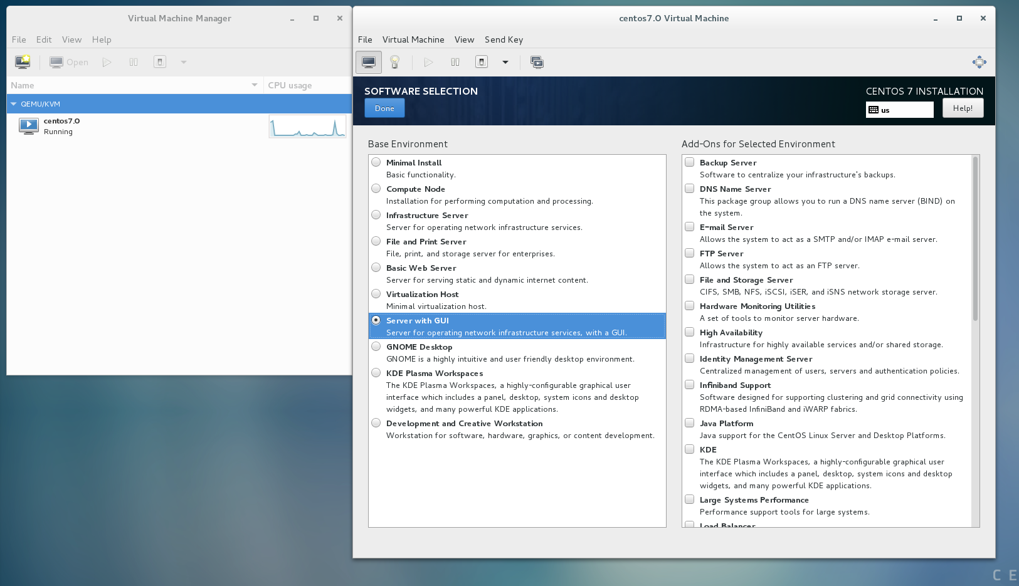Screen dimensions: 1019x586
Task: Click the Help! button
Action: point(963,108)
